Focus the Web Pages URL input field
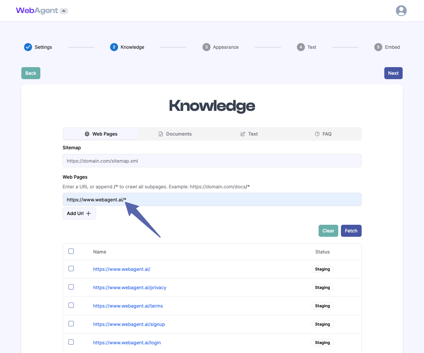Image resolution: width=424 pixels, height=353 pixels. click(x=212, y=199)
